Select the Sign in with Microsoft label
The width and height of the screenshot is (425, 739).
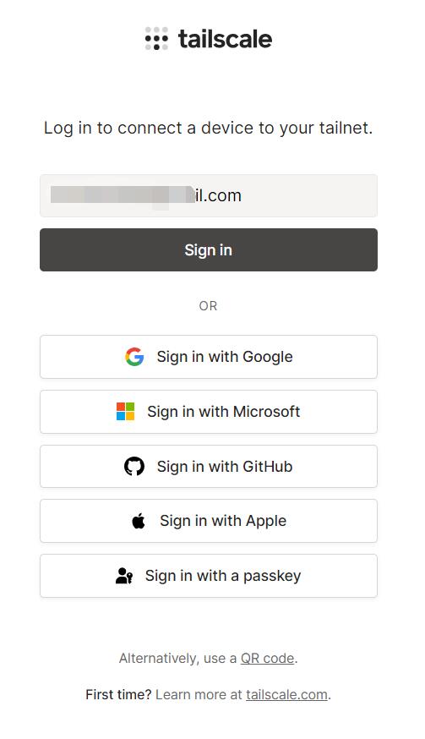click(x=223, y=412)
